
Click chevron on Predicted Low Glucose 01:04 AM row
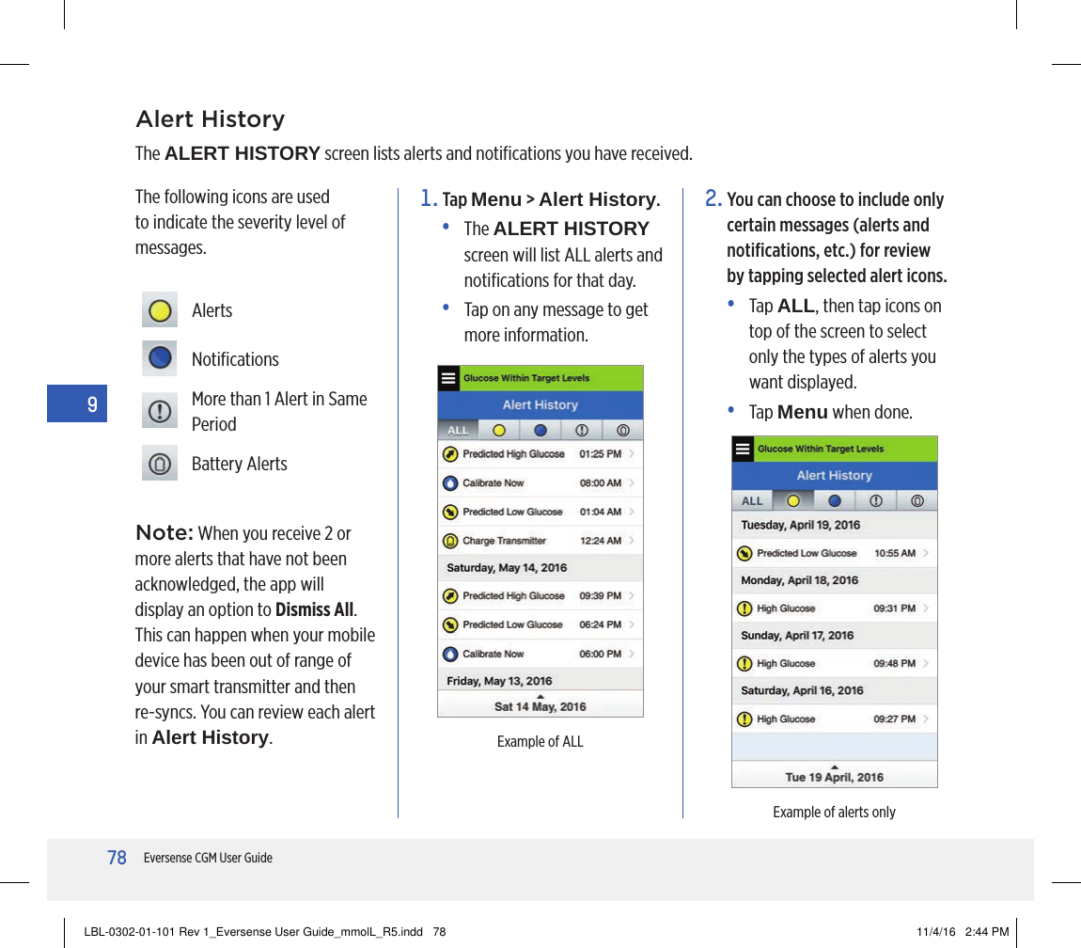tap(632, 512)
